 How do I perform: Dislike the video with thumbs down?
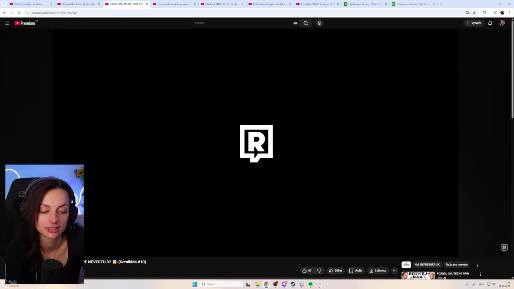[319, 271]
